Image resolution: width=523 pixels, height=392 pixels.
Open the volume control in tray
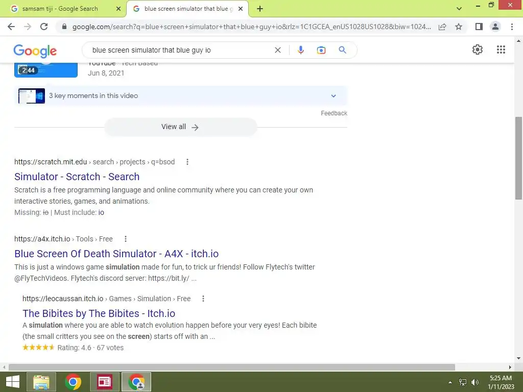click(474, 382)
